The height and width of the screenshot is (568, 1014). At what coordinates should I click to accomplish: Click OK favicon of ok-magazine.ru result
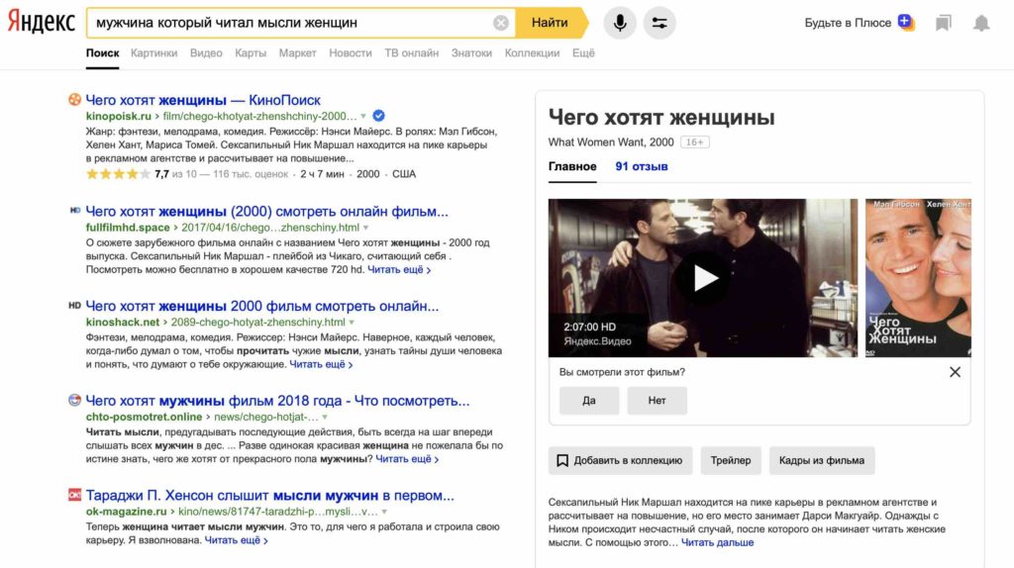click(x=75, y=495)
